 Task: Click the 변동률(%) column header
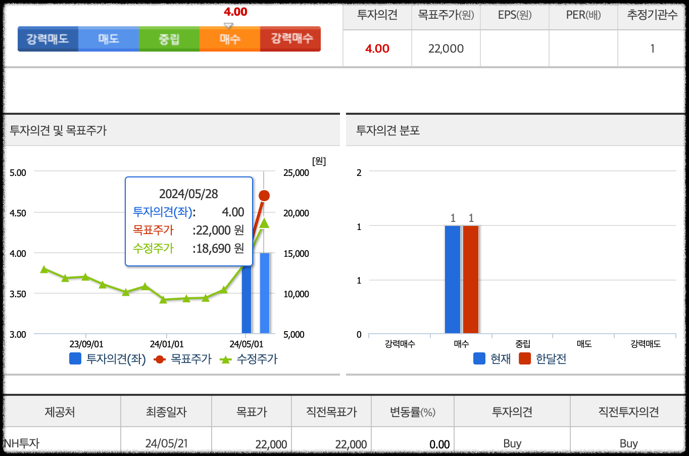(x=413, y=412)
